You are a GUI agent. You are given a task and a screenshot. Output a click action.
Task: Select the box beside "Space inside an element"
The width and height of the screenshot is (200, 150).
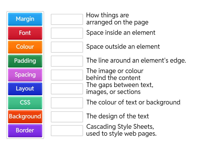point(67,33)
